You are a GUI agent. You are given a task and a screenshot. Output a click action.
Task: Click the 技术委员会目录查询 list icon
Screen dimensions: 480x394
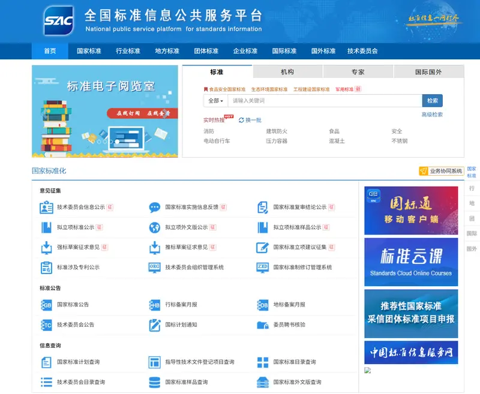(x=47, y=383)
